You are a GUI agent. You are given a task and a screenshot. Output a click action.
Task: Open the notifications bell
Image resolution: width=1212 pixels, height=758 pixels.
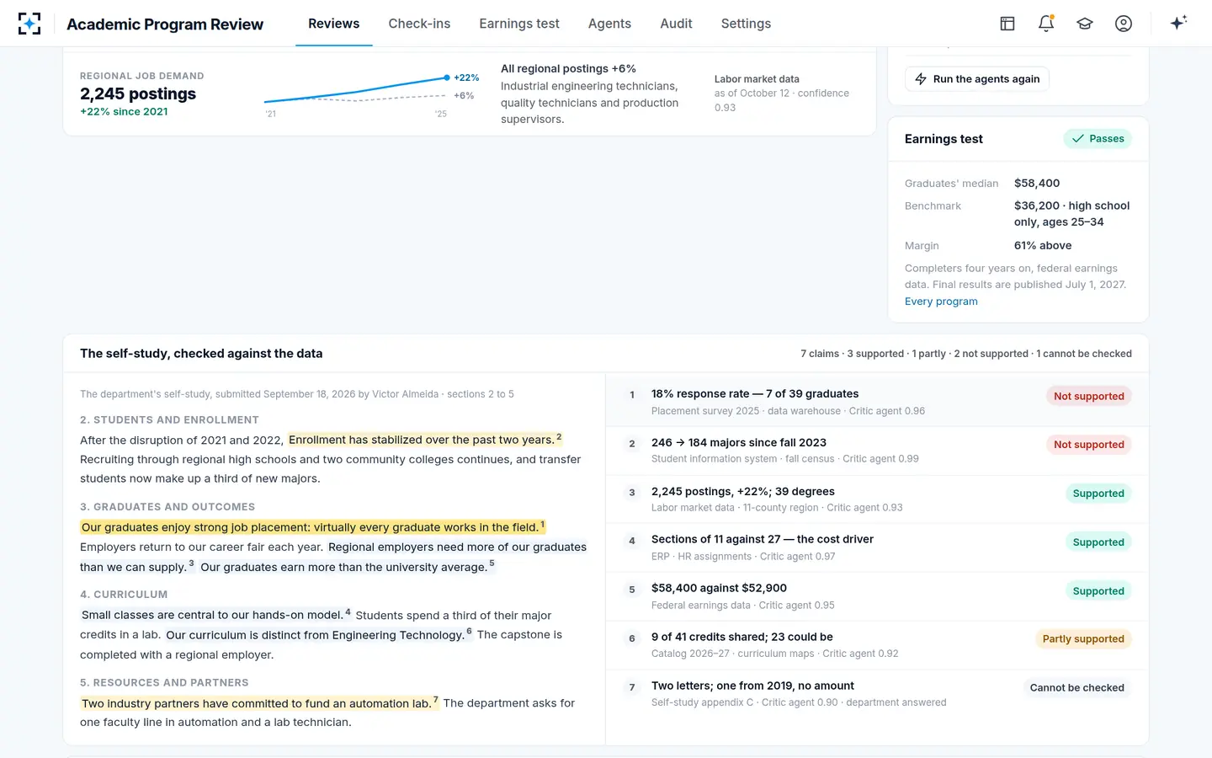(x=1046, y=24)
